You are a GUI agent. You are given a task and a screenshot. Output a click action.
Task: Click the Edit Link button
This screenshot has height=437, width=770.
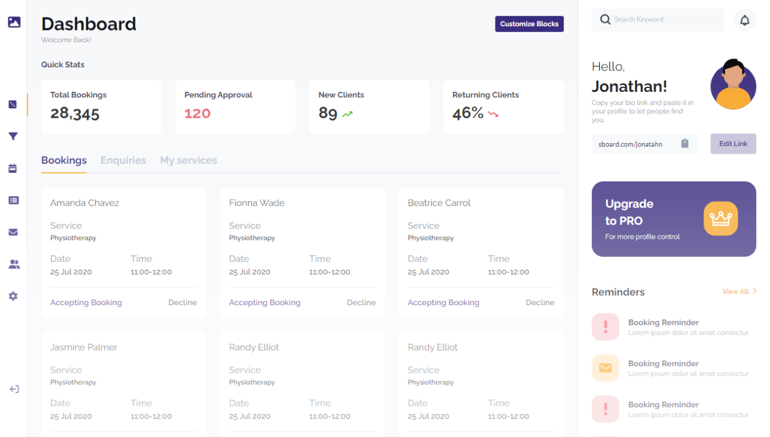click(733, 144)
